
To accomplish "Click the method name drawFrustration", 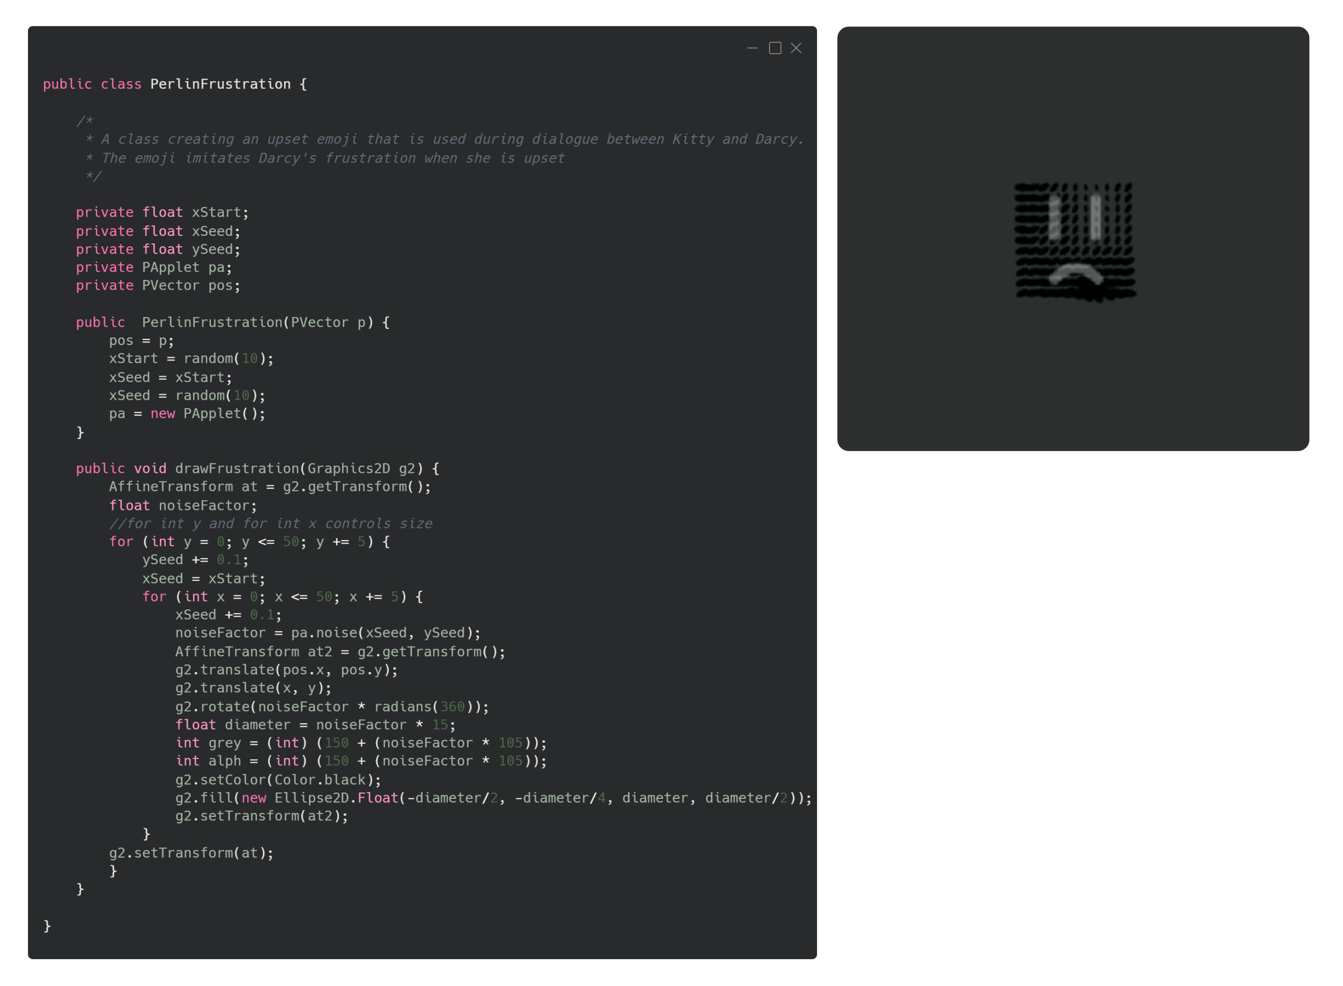I will (237, 469).
